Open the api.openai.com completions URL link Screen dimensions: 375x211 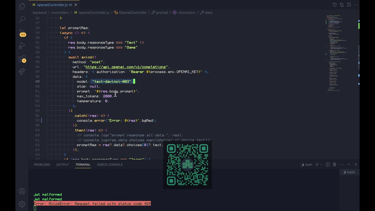(x=126, y=67)
